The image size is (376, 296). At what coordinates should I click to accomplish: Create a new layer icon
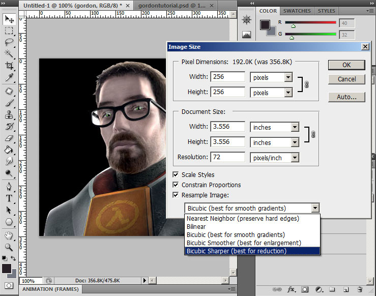[346, 289]
